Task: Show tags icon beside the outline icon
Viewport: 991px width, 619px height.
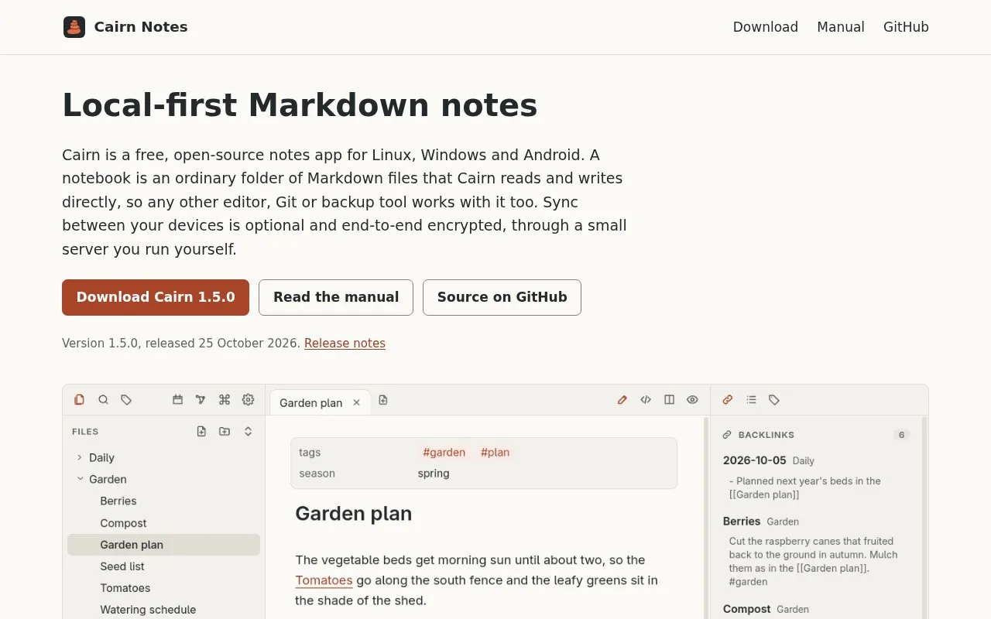Action: pyautogui.click(x=774, y=400)
